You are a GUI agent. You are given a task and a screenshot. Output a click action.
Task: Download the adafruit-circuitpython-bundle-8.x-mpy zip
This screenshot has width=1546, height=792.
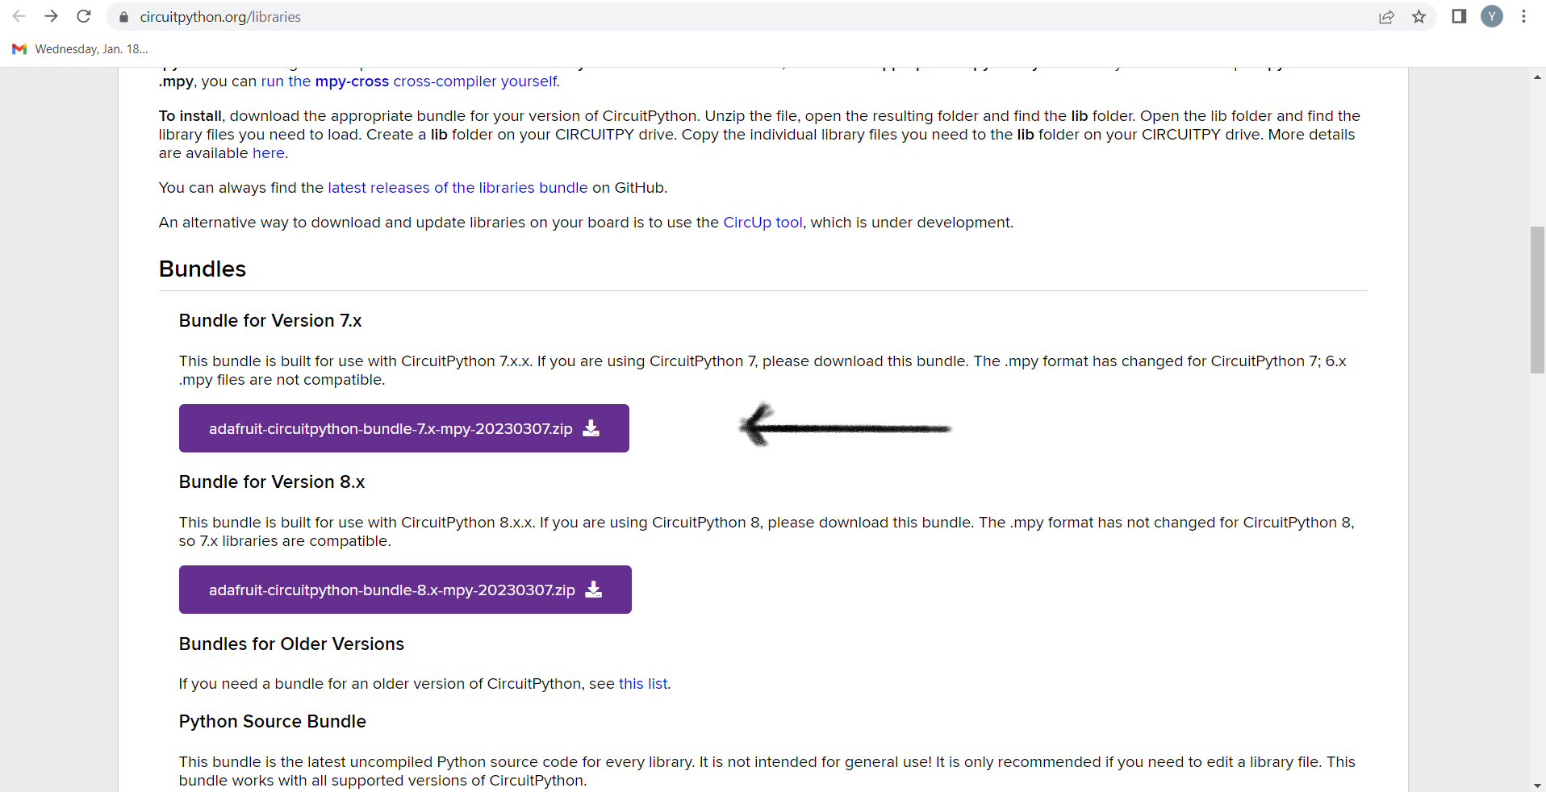point(404,590)
